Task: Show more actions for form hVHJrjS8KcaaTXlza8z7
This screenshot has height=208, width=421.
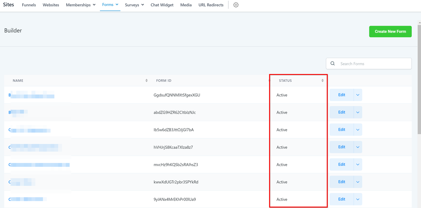Action: click(358, 147)
